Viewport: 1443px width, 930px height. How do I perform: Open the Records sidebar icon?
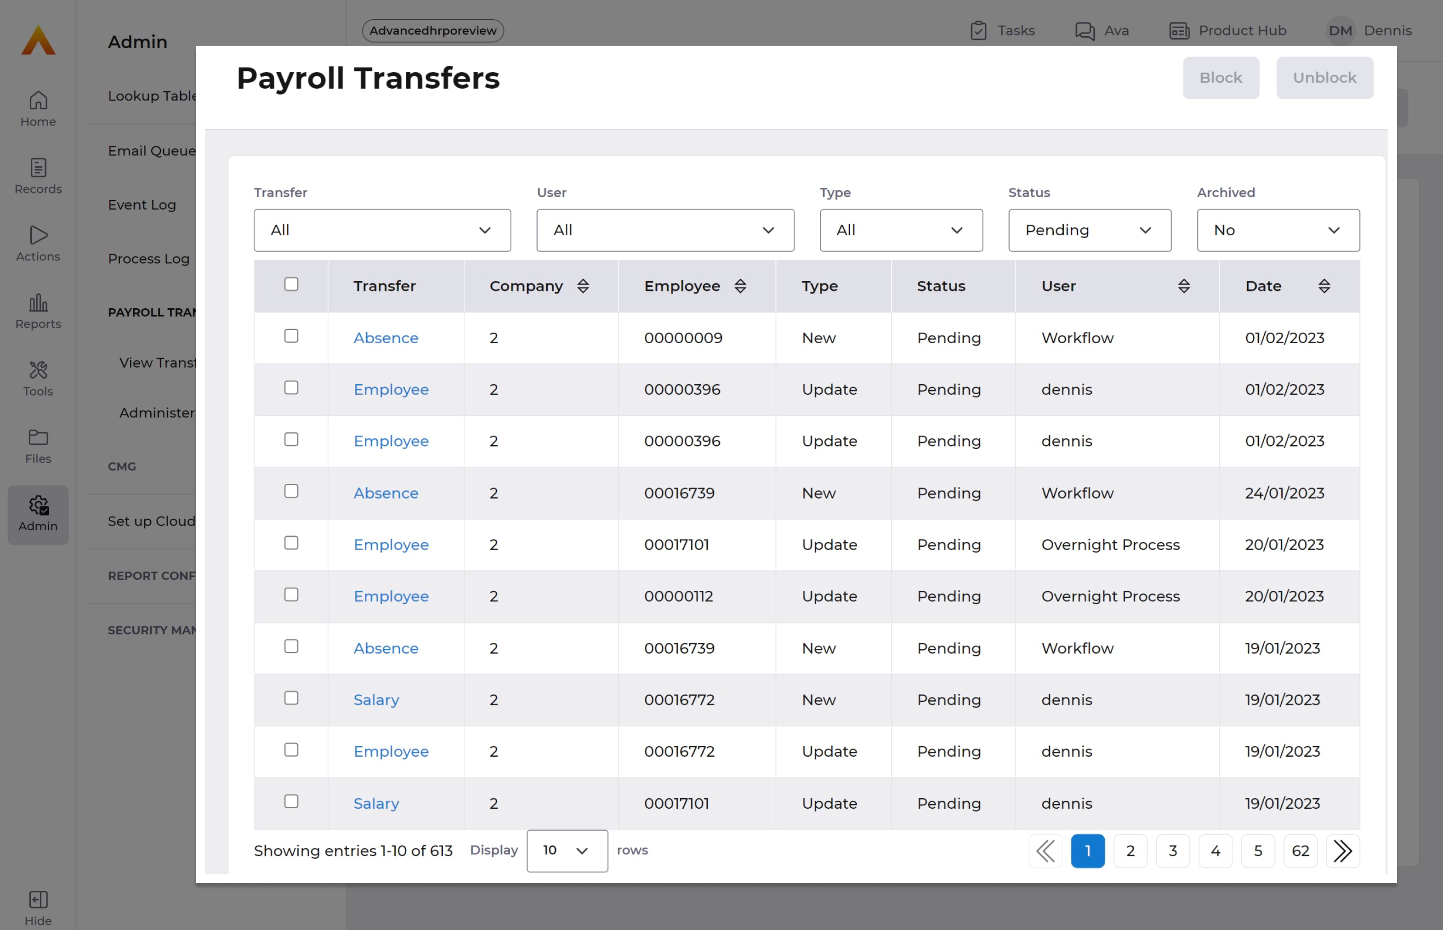click(x=38, y=176)
